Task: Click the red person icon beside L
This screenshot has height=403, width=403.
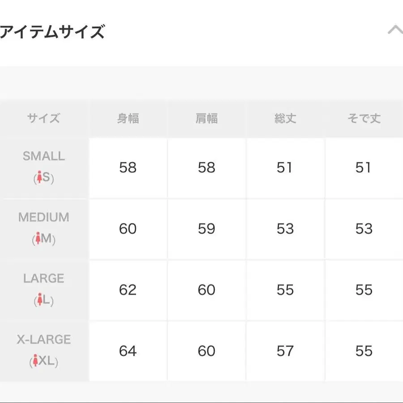Action: (x=39, y=300)
